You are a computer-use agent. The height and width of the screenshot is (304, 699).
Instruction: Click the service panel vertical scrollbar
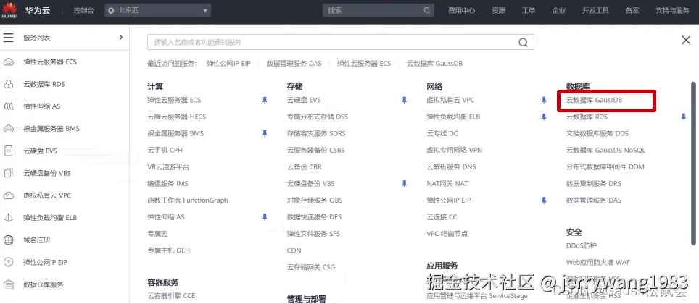(x=693, y=162)
